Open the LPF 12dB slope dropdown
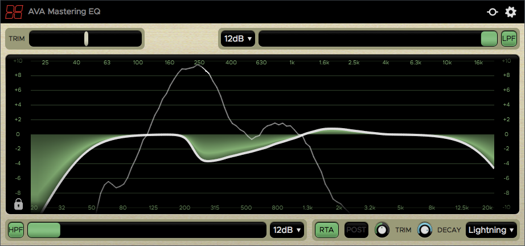 click(238, 39)
